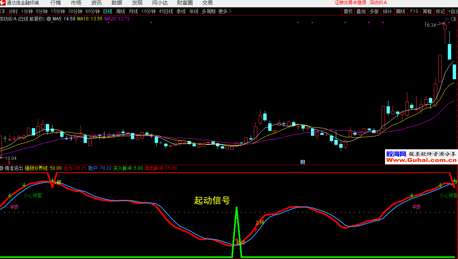Click the diamond marker icon above the chart
Screen dimensions: 458x259
tap(446, 19)
